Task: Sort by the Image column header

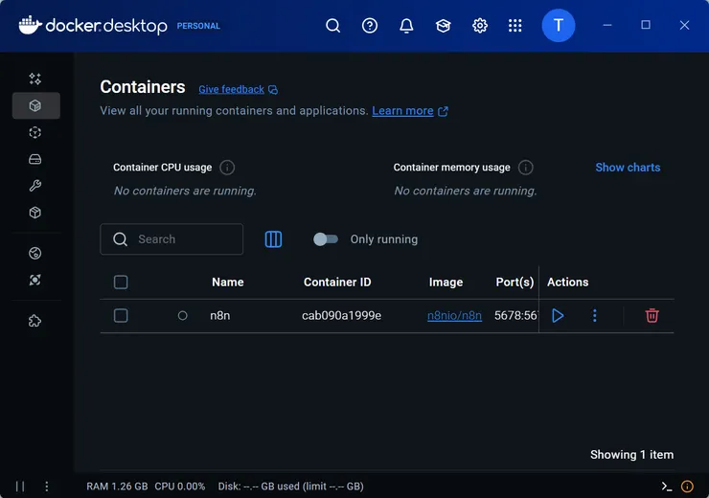Action: point(446,282)
